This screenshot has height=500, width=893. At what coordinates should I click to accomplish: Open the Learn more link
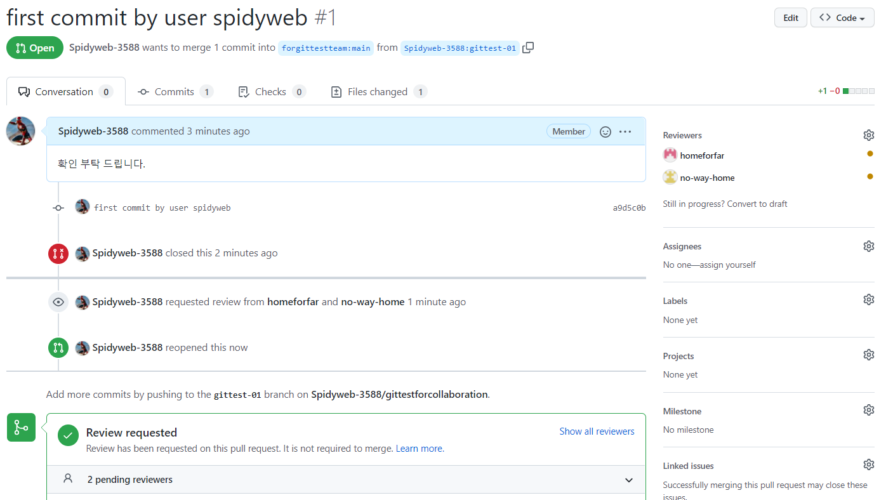pos(419,449)
